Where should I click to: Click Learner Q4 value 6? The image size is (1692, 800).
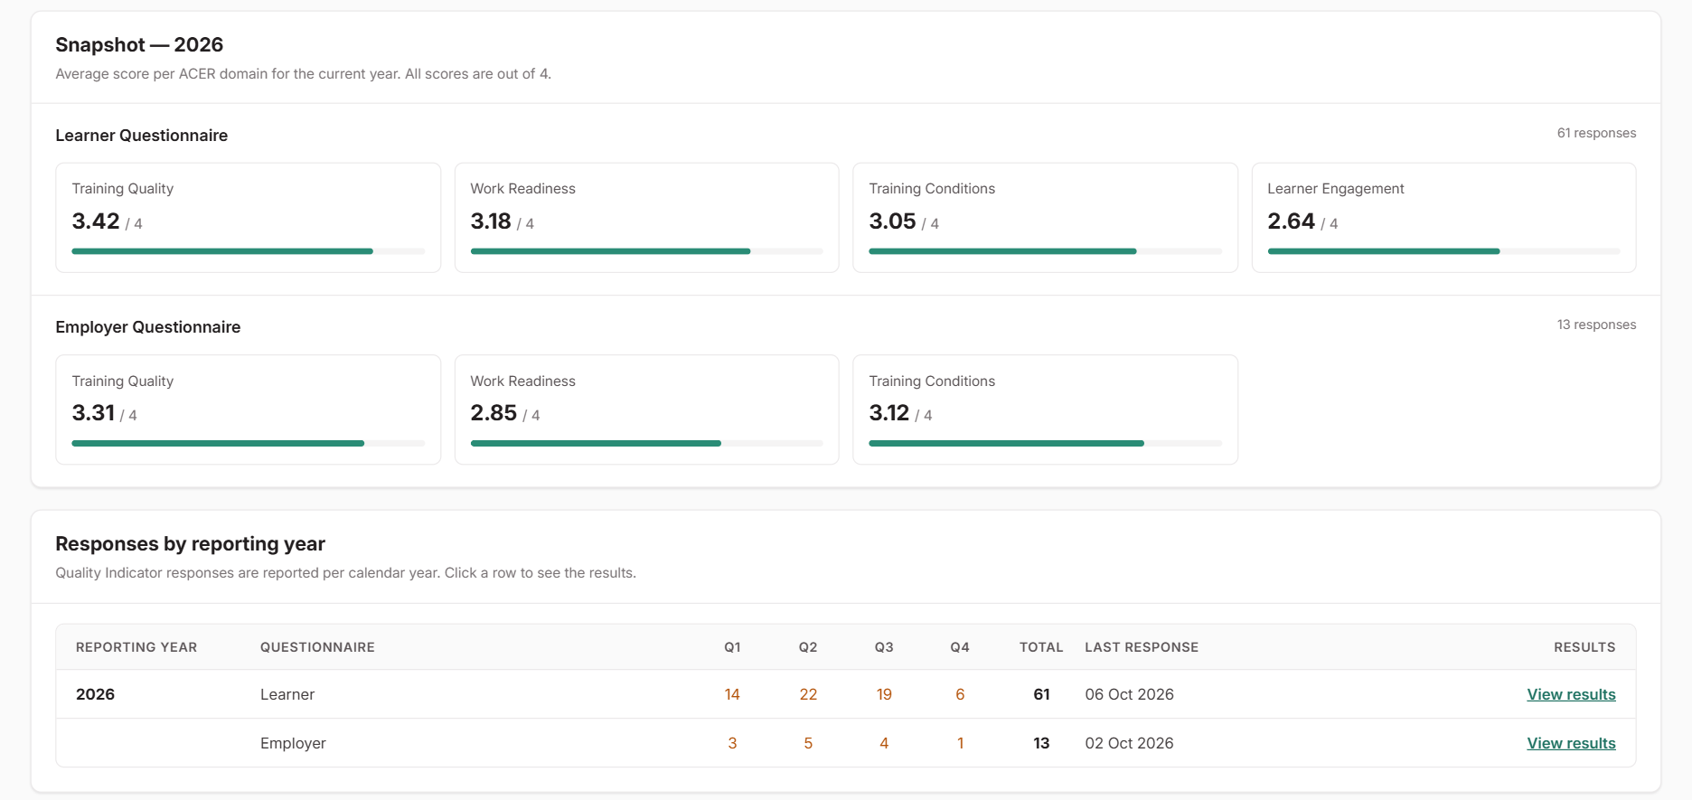pyautogui.click(x=960, y=694)
